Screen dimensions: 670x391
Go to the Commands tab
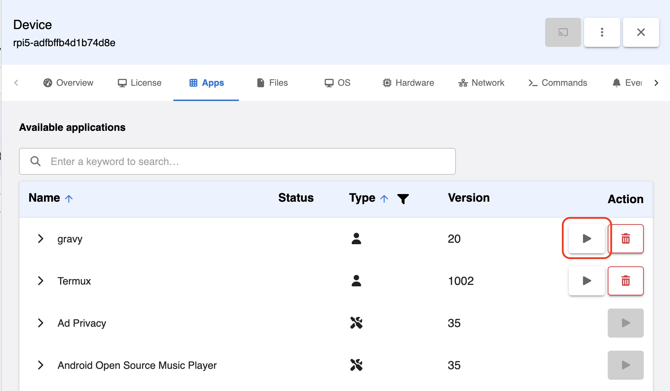pyautogui.click(x=557, y=83)
